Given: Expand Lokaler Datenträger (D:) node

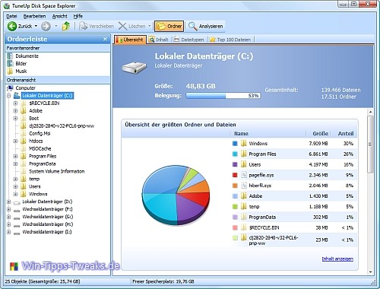Looking at the screenshot, I should 9,202.
